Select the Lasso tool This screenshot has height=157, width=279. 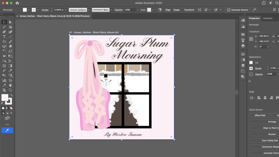(10, 27)
